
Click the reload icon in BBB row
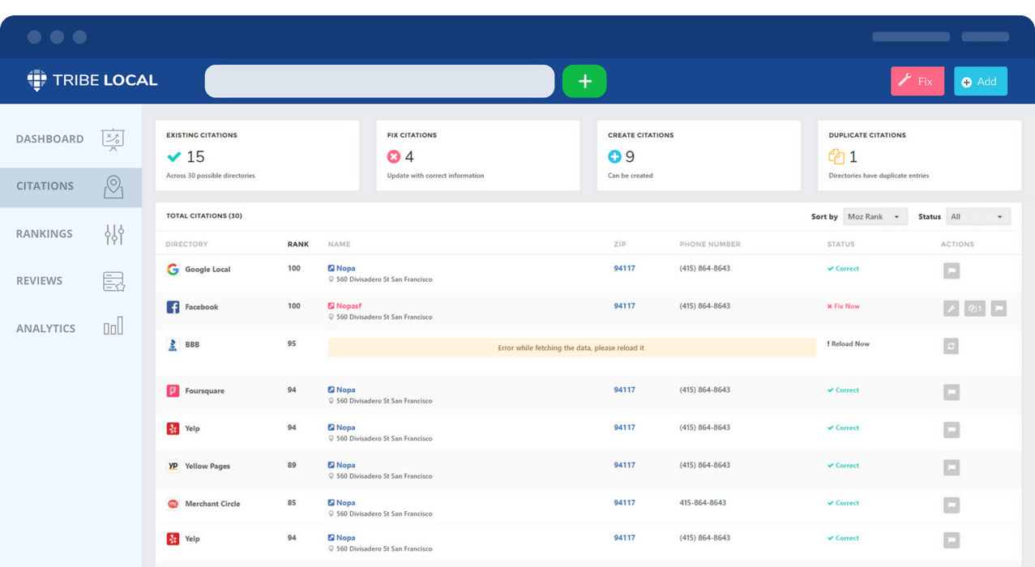(x=952, y=346)
